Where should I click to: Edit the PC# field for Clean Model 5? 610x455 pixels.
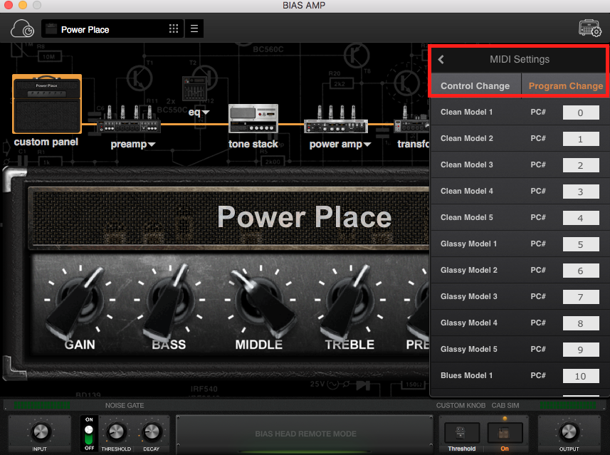(x=581, y=219)
